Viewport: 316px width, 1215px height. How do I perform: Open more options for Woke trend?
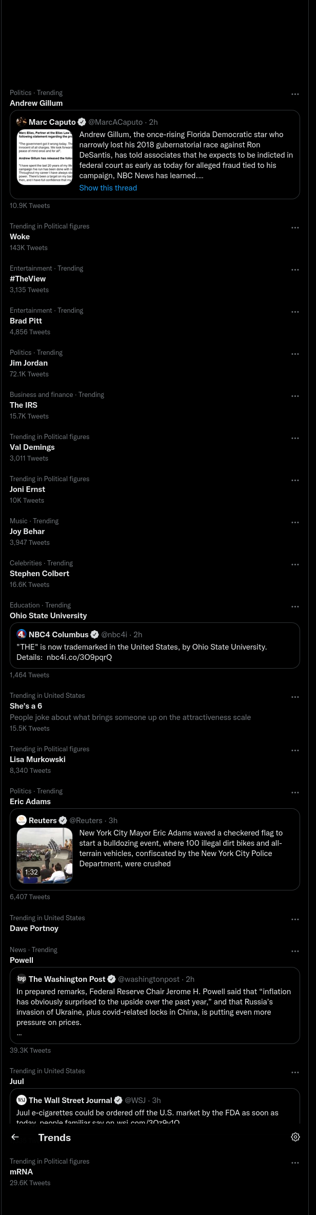click(295, 227)
